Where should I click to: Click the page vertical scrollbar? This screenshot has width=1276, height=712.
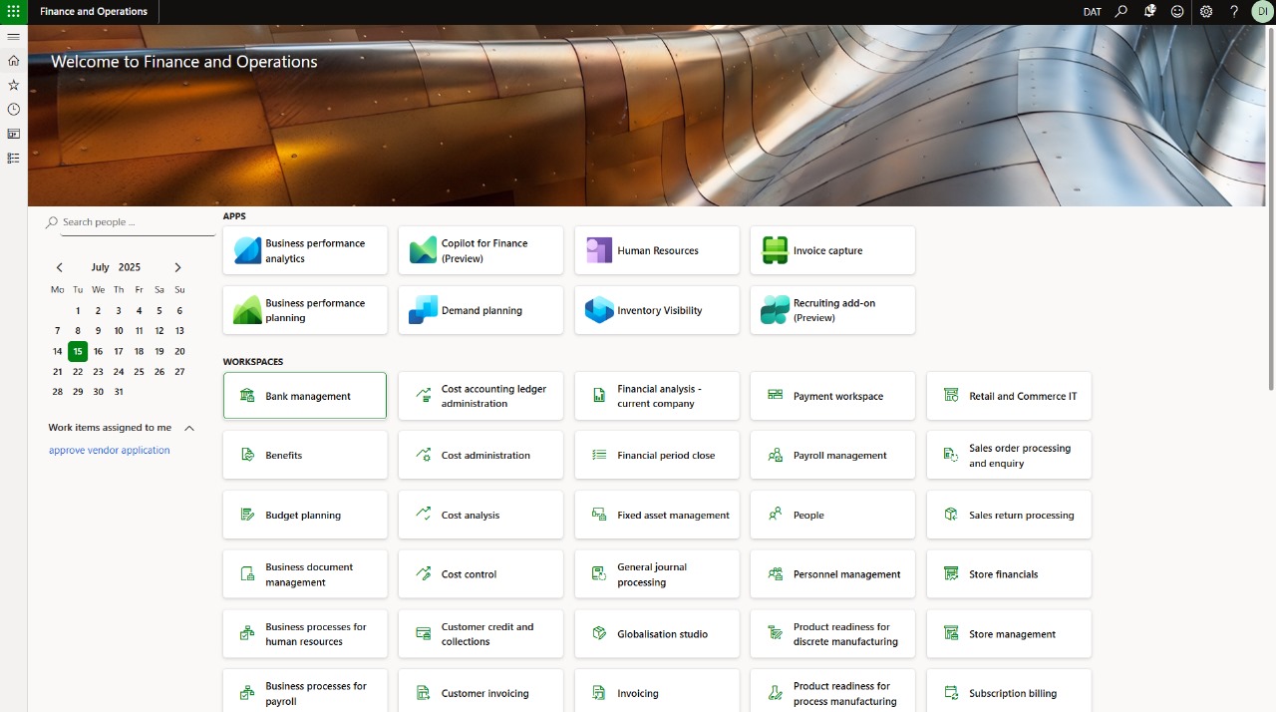pos(1271,209)
